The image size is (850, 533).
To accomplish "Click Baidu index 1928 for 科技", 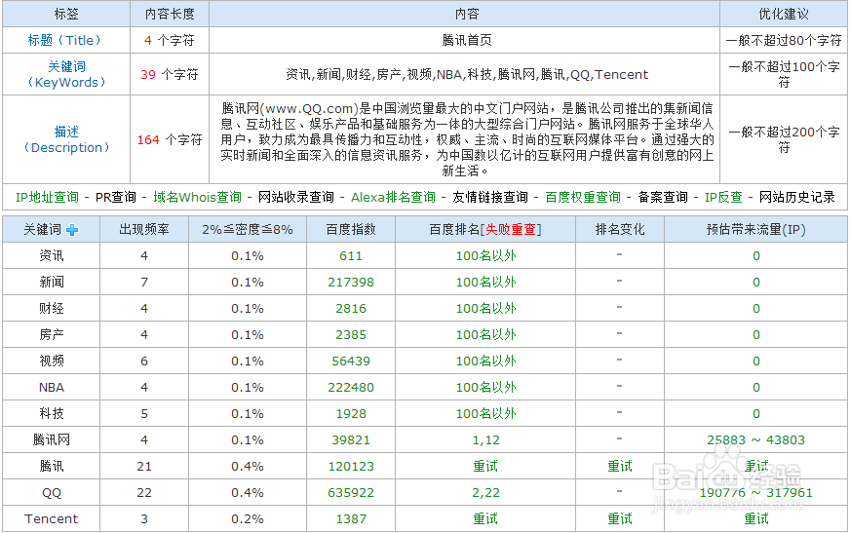I will click(x=351, y=414).
